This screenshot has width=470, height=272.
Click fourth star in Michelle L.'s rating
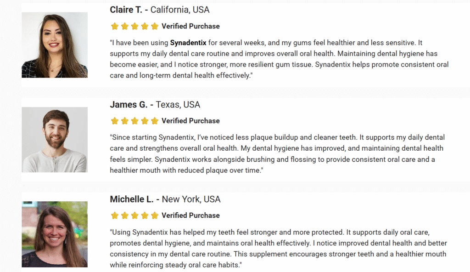(145, 215)
